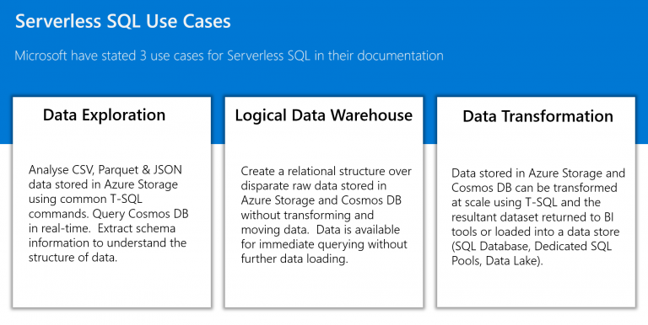Click 'Analyse CSV, Parquet & JSON' text line
This screenshot has height=325, width=648.
pyautogui.click(x=105, y=170)
